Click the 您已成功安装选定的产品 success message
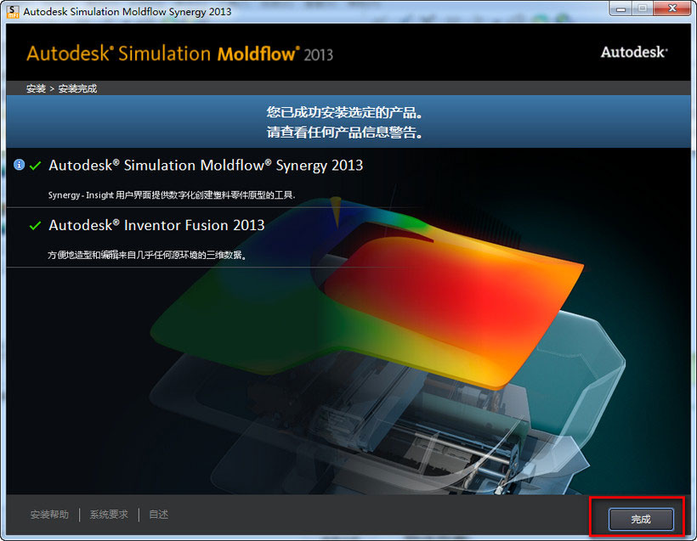697x541 pixels. click(x=344, y=112)
